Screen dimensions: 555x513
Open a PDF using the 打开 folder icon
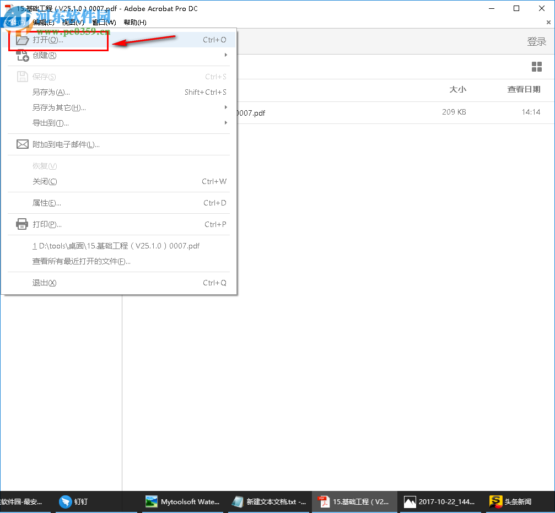(22, 39)
